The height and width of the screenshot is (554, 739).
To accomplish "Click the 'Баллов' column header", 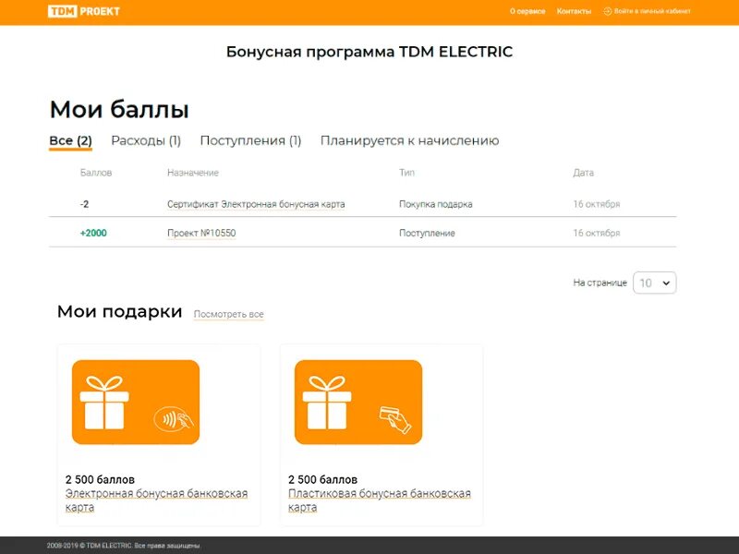I will [x=96, y=173].
